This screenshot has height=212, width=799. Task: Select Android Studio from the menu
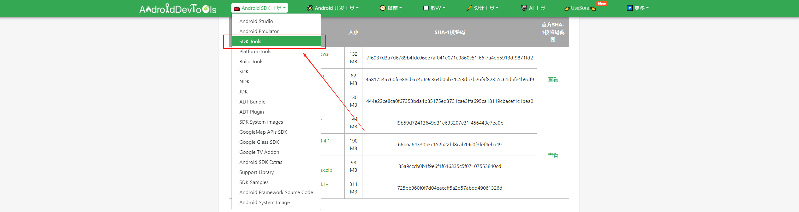tap(276, 21)
